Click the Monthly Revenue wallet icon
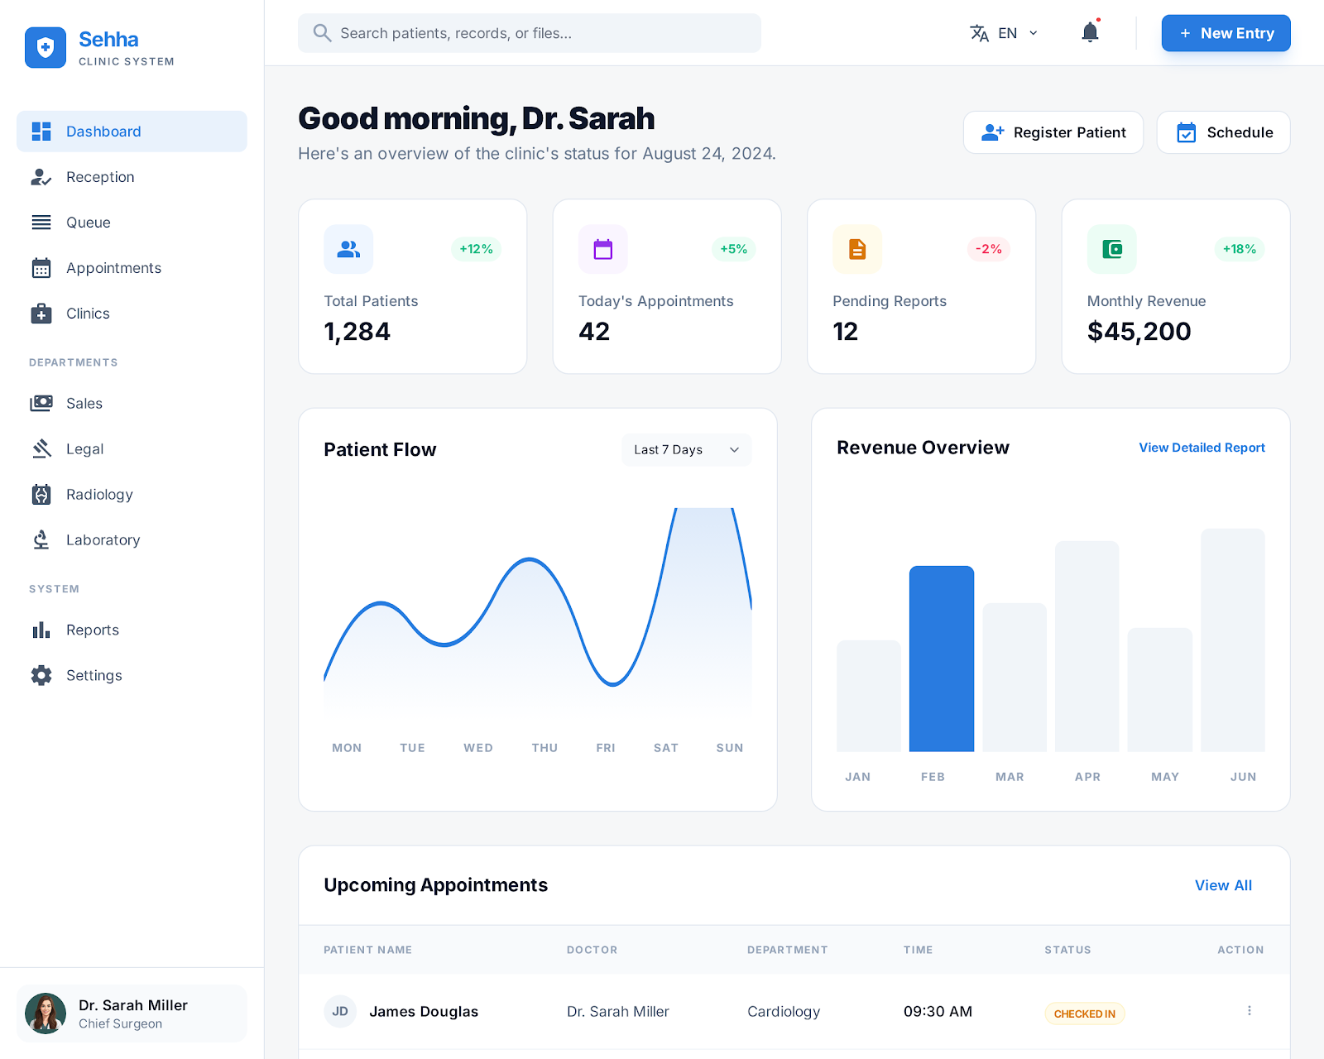Image resolution: width=1324 pixels, height=1059 pixels. coord(1111,249)
